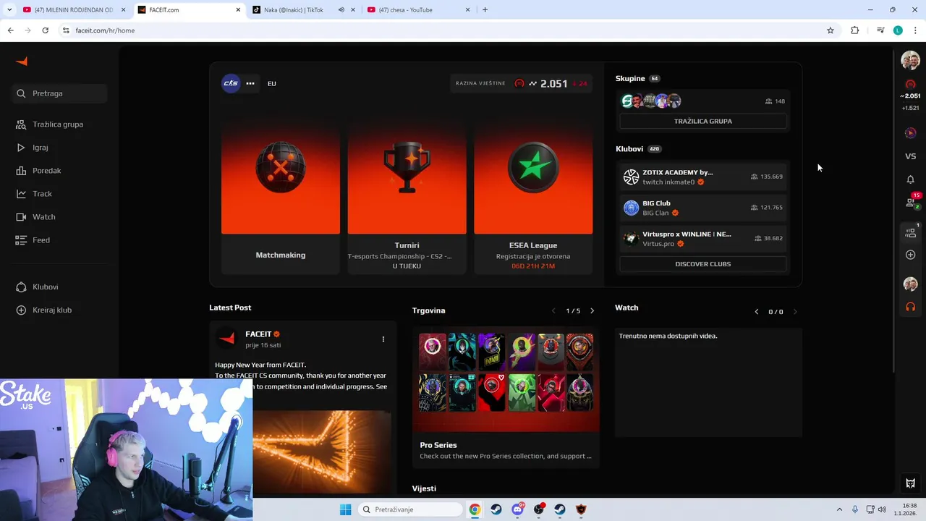Open the tab search dropdown
The width and height of the screenshot is (926, 521).
(x=9, y=10)
